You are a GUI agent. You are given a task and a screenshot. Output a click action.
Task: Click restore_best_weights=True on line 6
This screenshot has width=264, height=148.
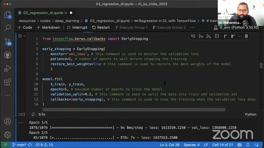tap(76, 64)
